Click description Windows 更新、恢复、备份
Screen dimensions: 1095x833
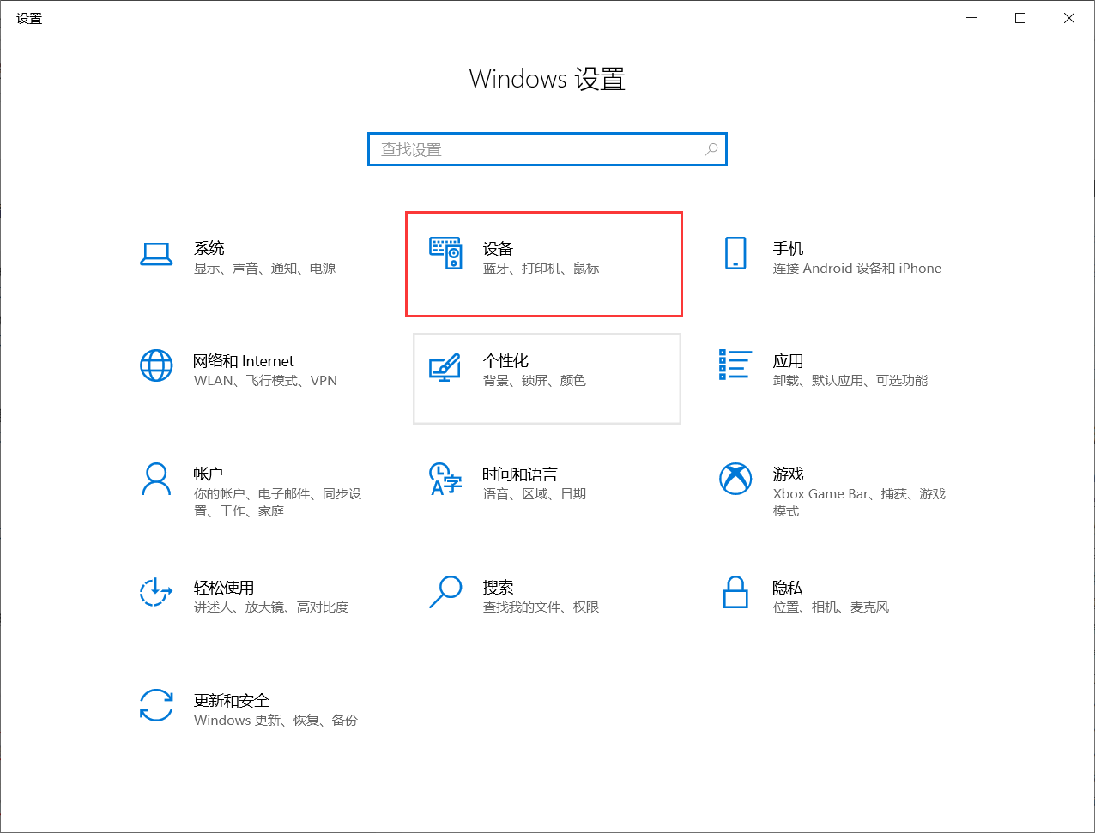click(x=275, y=721)
